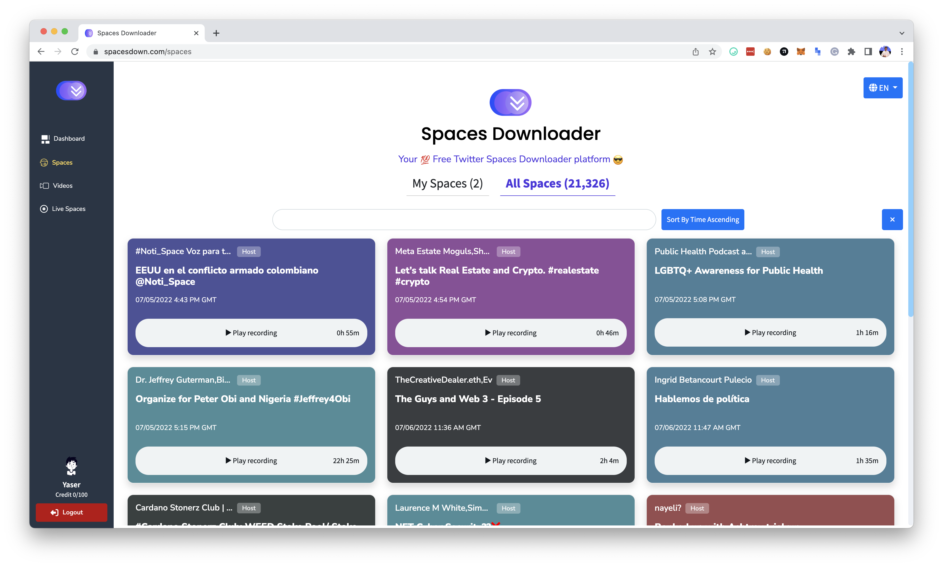Play recording of LGBTQ+ Awareness space
The height and width of the screenshot is (567, 943).
[770, 332]
